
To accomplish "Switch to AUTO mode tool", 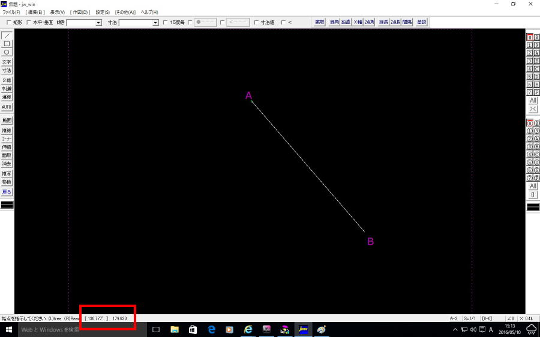I will pyautogui.click(x=7, y=107).
